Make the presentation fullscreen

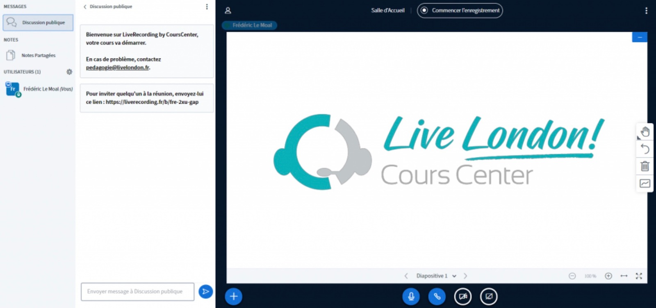click(x=639, y=276)
